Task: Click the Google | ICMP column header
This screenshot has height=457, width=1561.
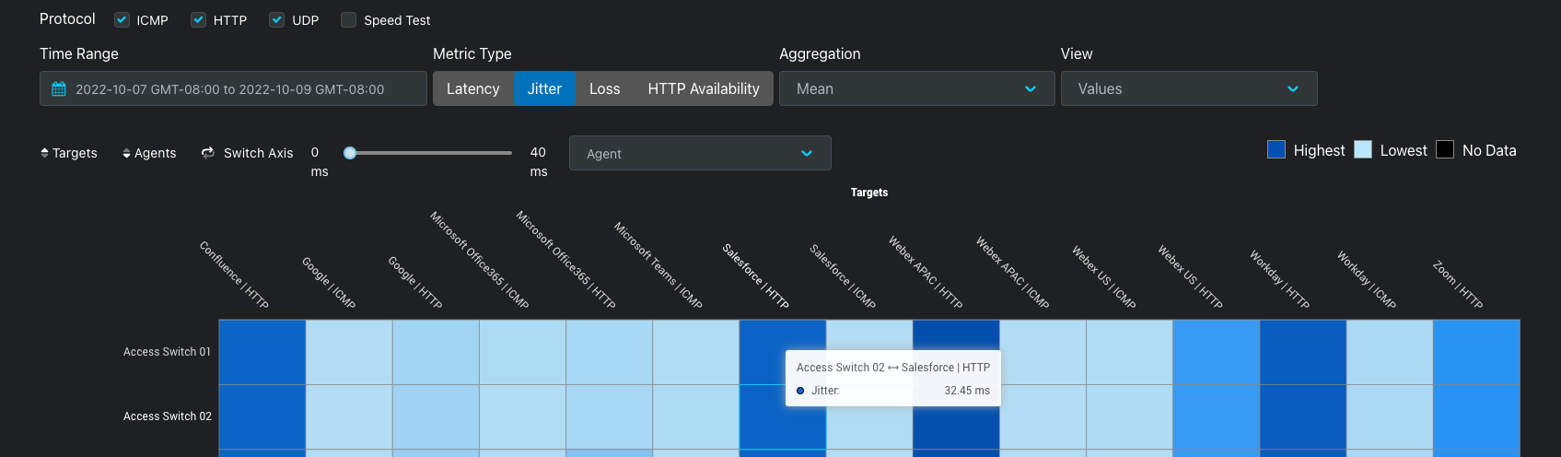Action: pyautogui.click(x=329, y=282)
